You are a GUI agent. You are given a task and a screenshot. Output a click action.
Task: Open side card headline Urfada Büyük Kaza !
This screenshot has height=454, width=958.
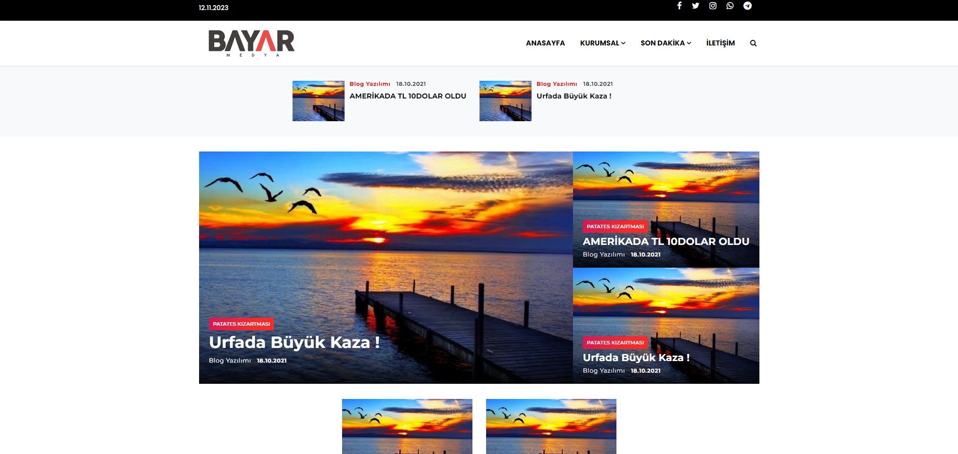(636, 358)
